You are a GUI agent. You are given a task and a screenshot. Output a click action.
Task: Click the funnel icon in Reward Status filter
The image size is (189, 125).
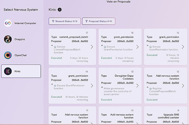click(x=53, y=21)
